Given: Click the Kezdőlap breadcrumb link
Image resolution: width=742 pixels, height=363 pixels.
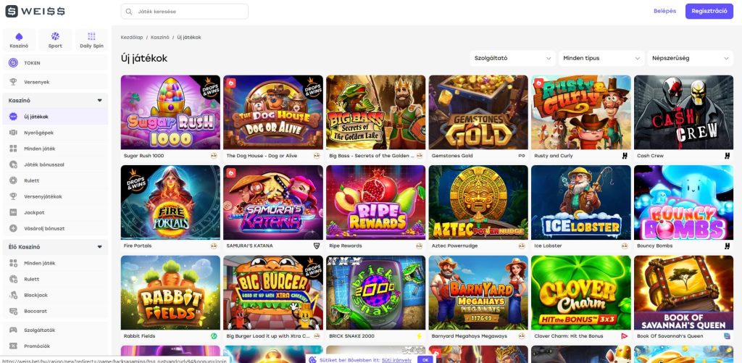Looking at the screenshot, I should [132, 37].
